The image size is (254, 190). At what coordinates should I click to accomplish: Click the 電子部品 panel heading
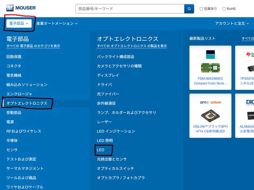tap(17, 39)
